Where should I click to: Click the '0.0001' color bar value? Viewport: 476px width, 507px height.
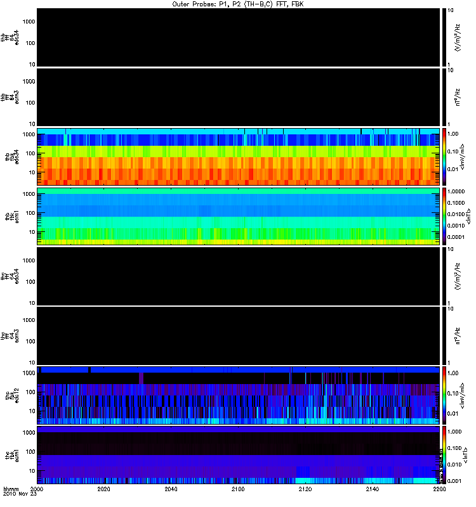tap(456, 237)
